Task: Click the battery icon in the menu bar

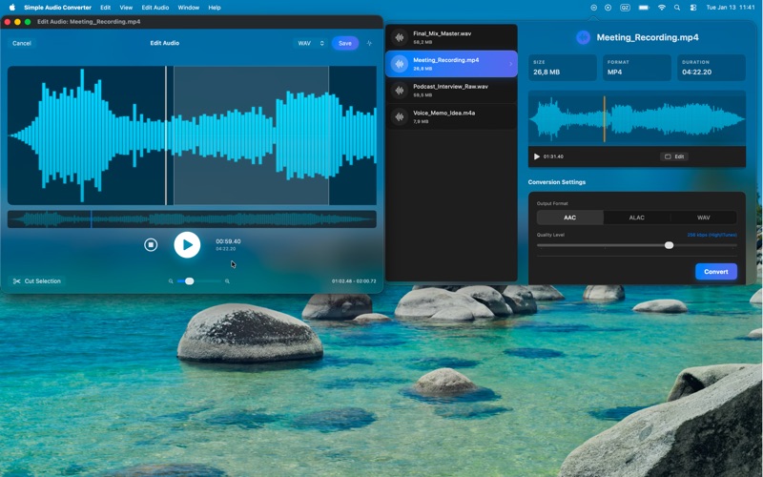Action: click(x=643, y=8)
